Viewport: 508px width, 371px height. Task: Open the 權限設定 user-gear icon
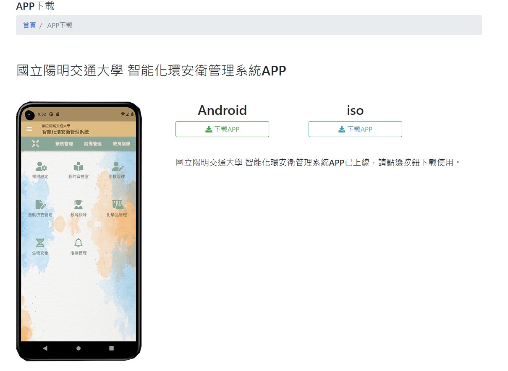[x=41, y=166]
